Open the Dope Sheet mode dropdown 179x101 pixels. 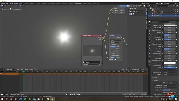pos(10,69)
